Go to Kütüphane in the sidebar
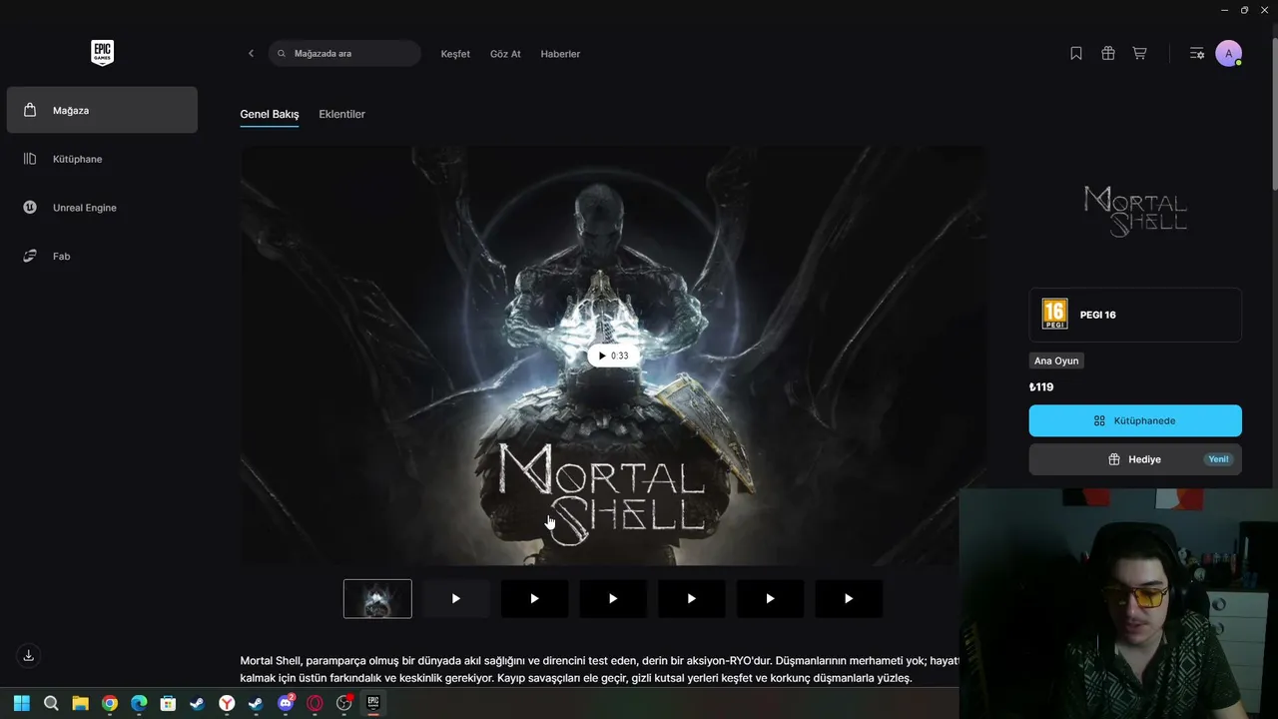Image resolution: width=1278 pixels, height=719 pixels. 102,159
